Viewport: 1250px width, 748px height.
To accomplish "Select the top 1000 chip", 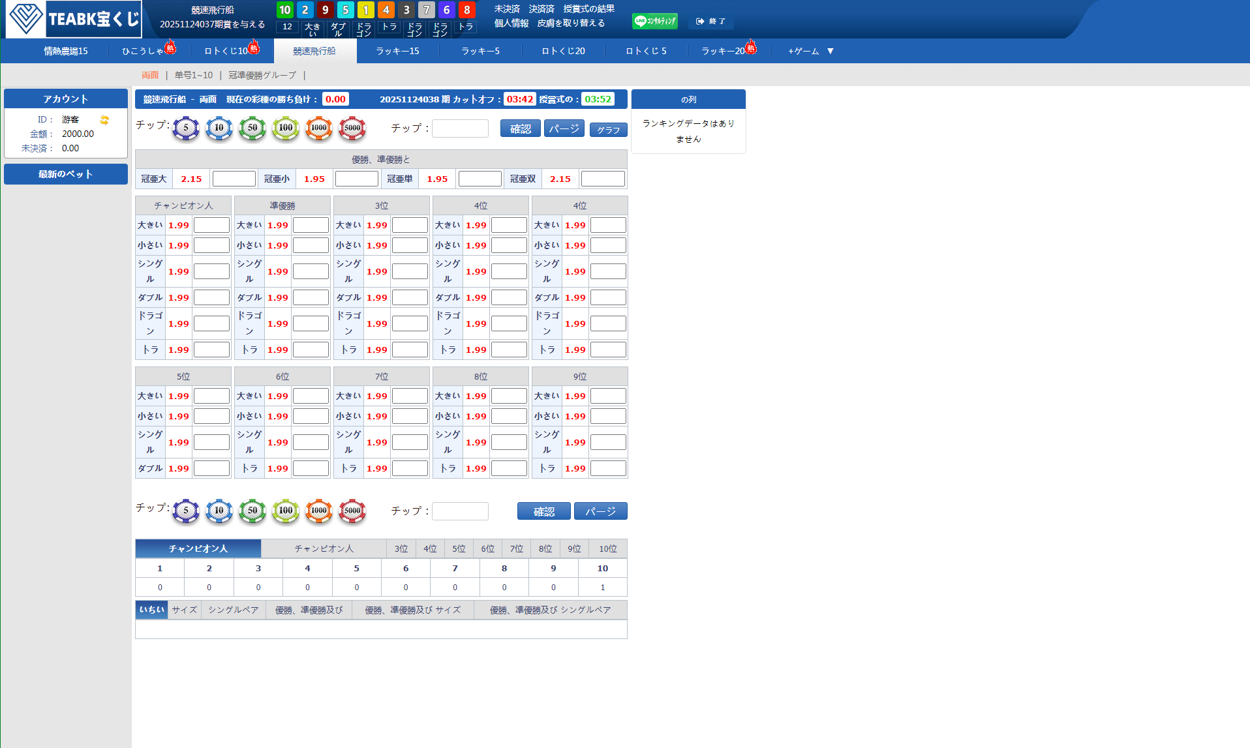I will pos(319,128).
